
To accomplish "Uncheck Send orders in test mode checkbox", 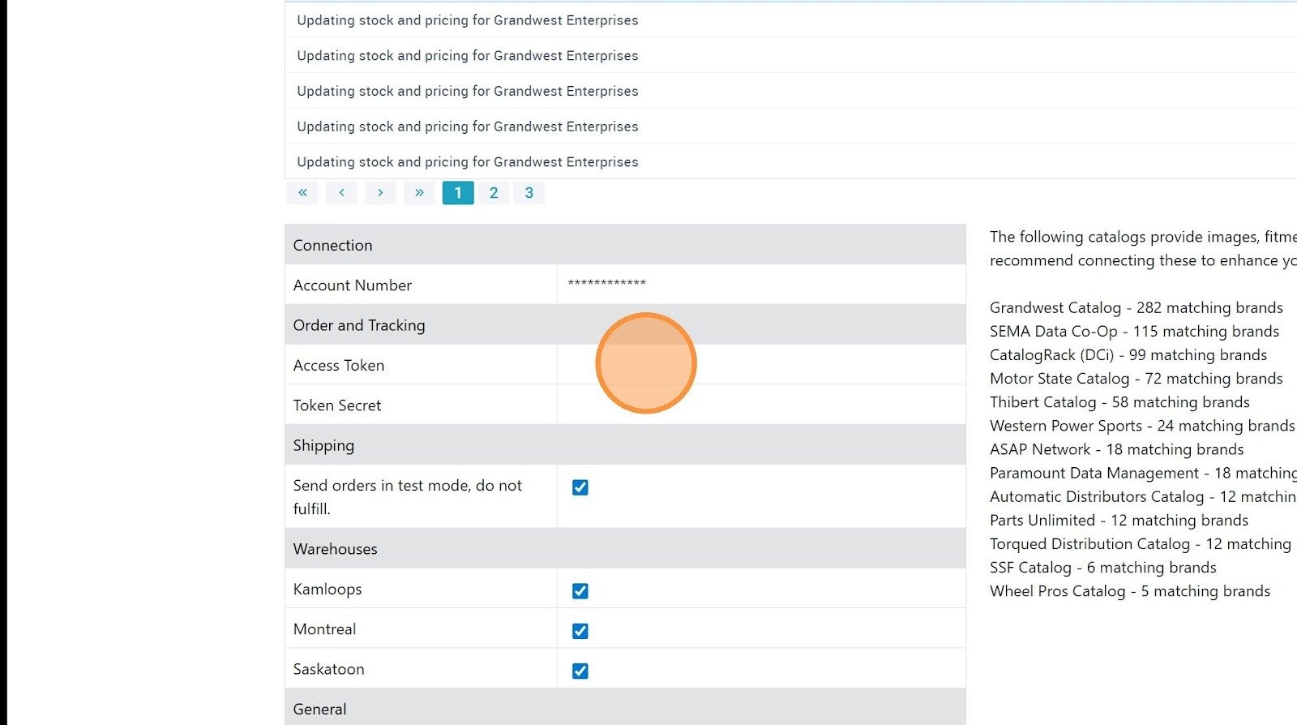I will coord(580,487).
